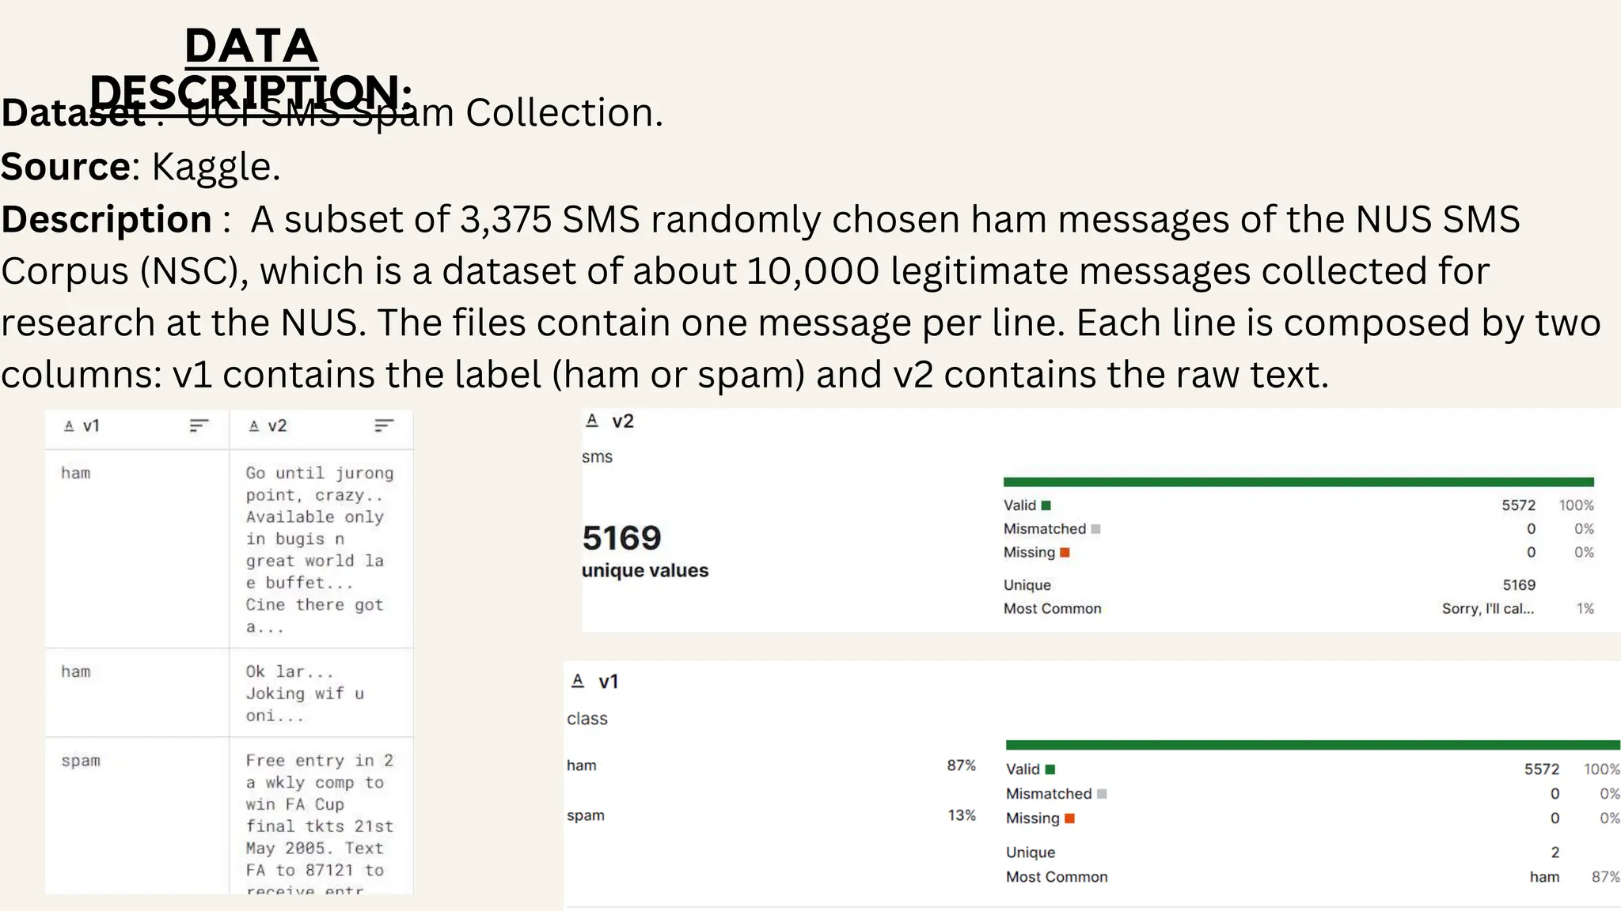This screenshot has width=1621, height=911.
Task: Click the 'DATA DESCRIPTION:' slide title
Action: click(x=251, y=69)
